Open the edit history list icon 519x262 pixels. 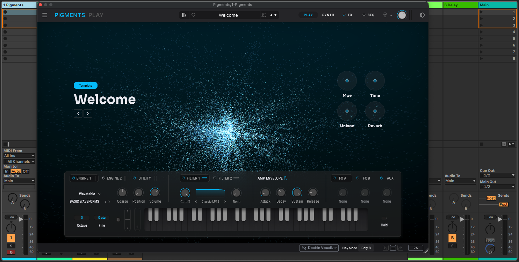[393, 248]
